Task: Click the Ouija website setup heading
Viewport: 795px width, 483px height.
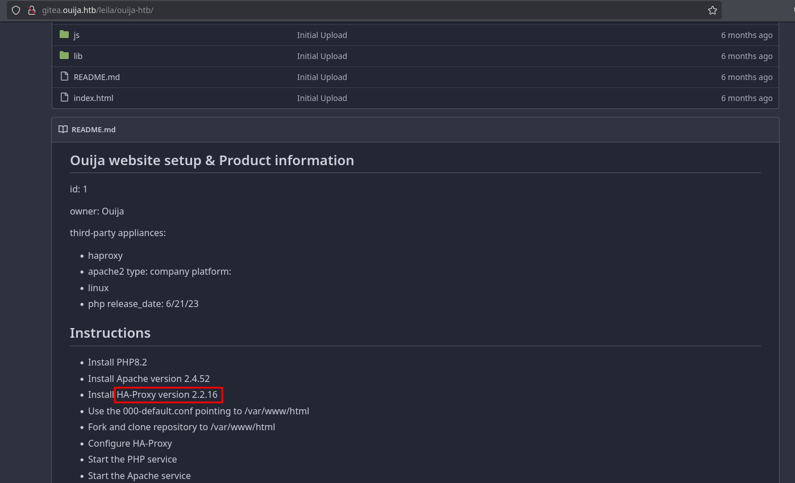Action: 212,161
